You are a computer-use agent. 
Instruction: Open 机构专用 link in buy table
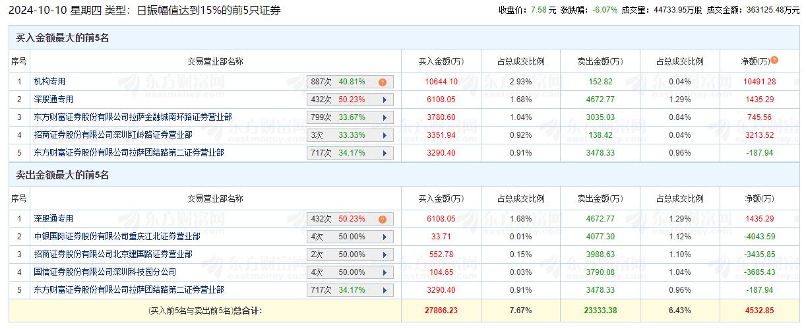point(49,82)
